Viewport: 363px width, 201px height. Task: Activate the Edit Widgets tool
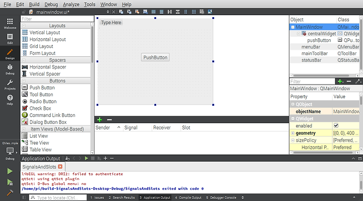(x=121, y=12)
